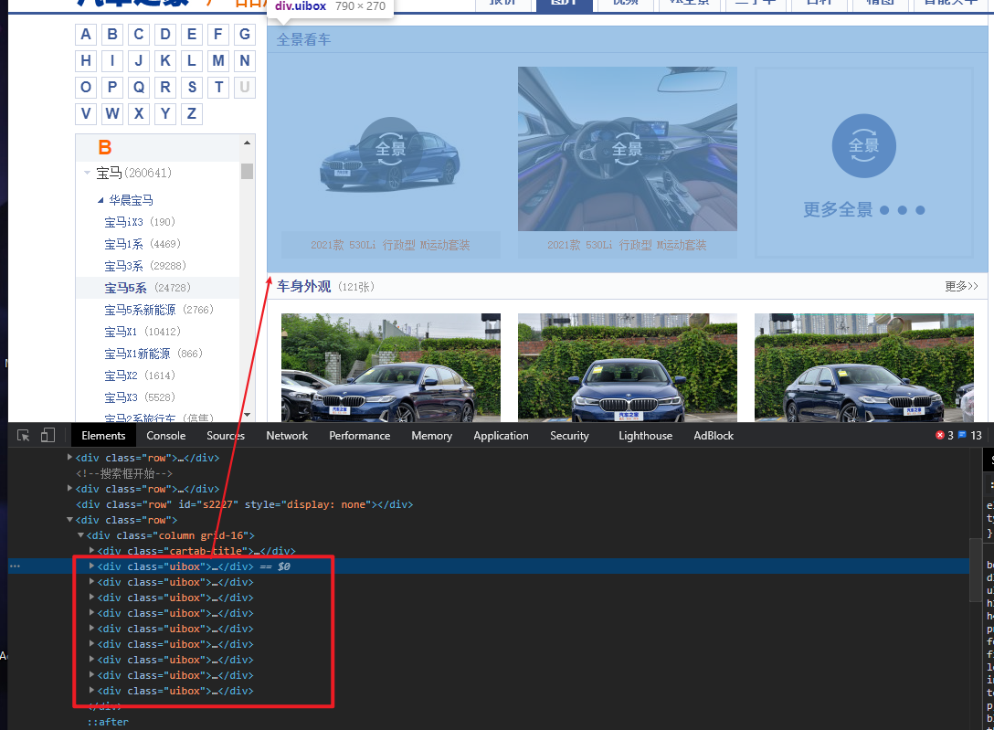This screenshot has width=994, height=730.
Task: Open 宝马X1 model link
Action: [121, 332]
